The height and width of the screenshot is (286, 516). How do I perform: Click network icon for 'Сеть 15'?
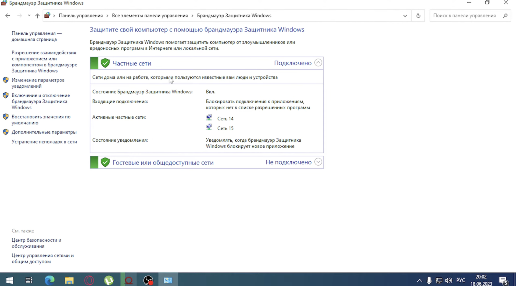(x=209, y=127)
